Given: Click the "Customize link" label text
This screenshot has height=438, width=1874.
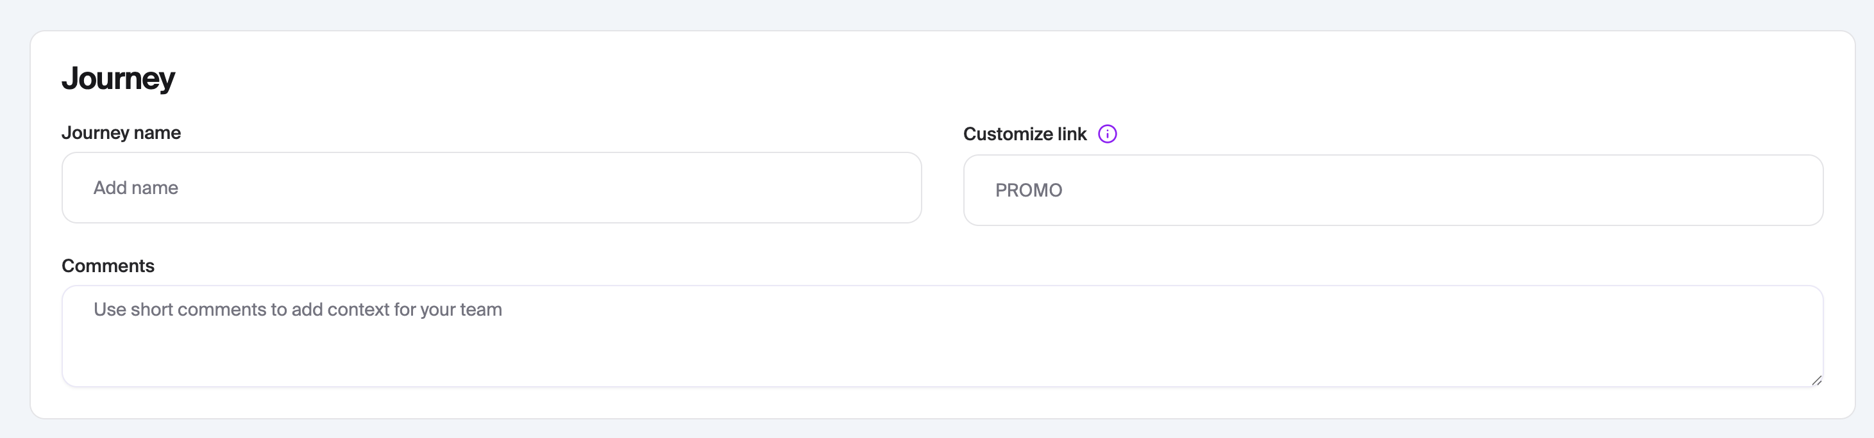Looking at the screenshot, I should (x=1024, y=134).
